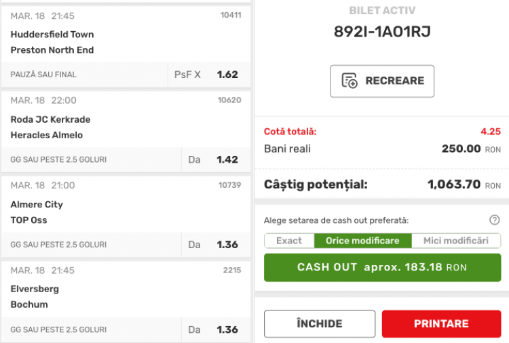Click the ÎNCHIDE button
509x343 pixels.
click(319, 324)
